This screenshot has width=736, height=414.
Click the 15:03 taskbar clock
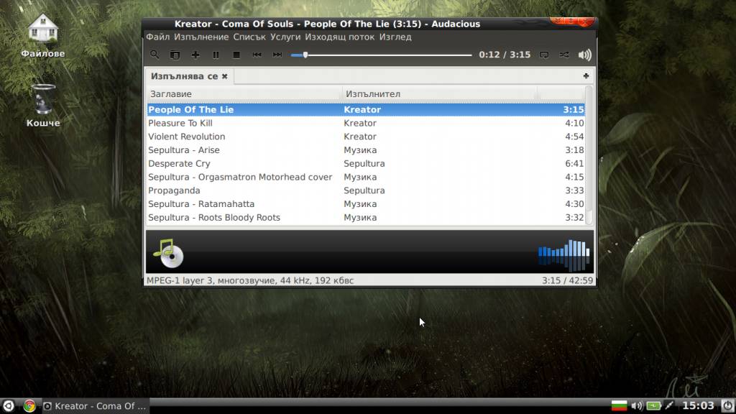tap(697, 405)
